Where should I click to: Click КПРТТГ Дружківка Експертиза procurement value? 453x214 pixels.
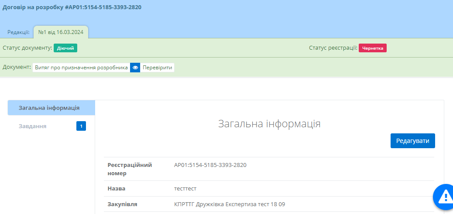pyautogui.click(x=229, y=204)
